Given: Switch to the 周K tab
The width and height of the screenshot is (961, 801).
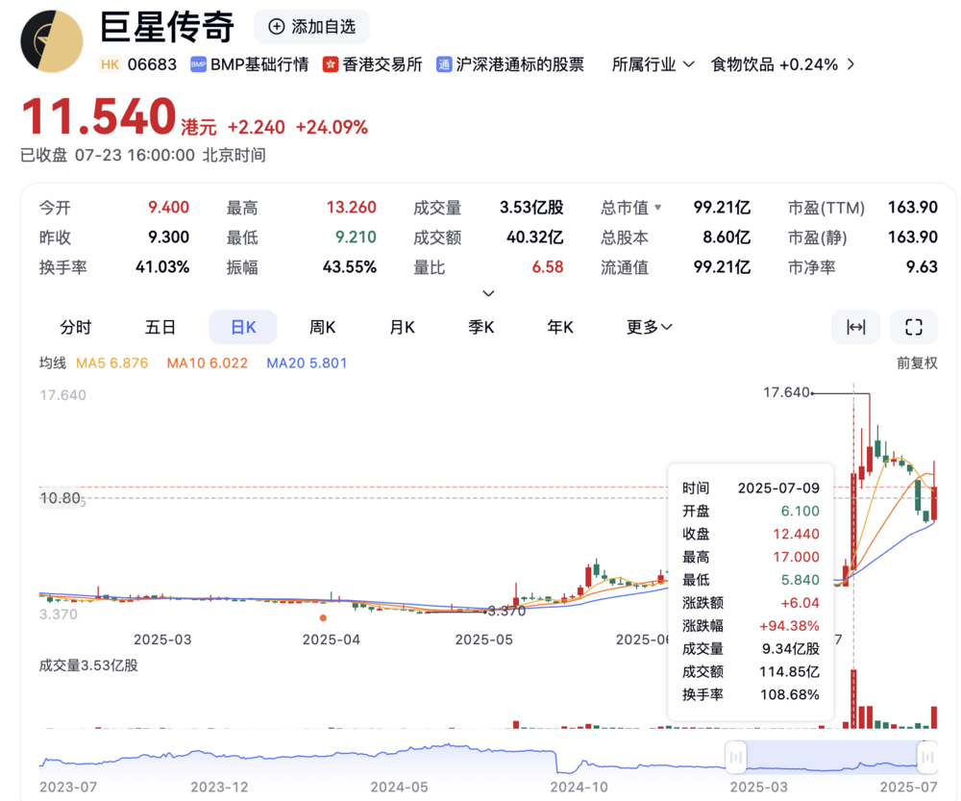Looking at the screenshot, I should pos(322,327).
